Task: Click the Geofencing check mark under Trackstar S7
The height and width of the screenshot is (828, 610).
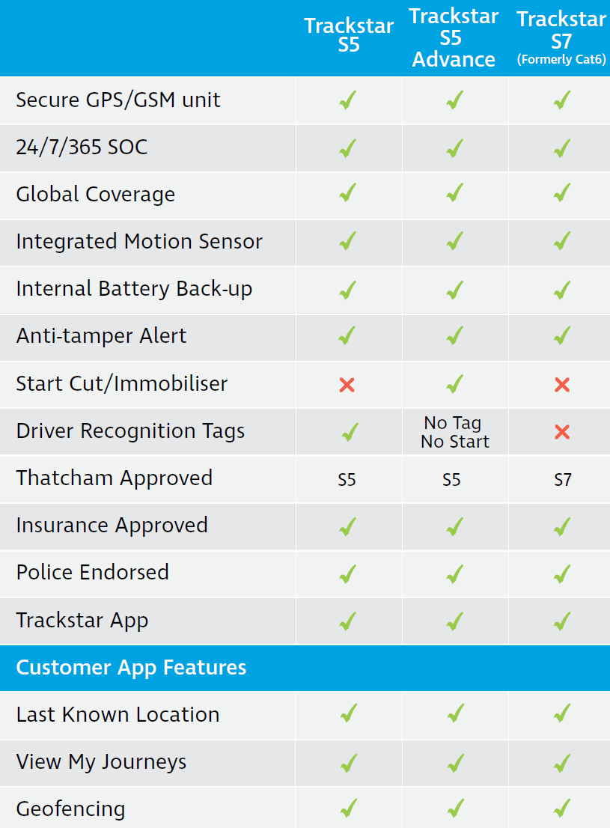Action: (562, 809)
